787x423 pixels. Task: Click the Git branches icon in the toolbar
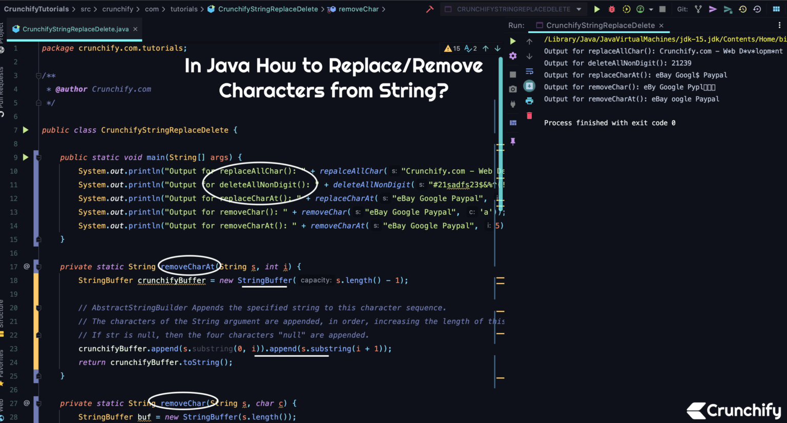tap(698, 9)
